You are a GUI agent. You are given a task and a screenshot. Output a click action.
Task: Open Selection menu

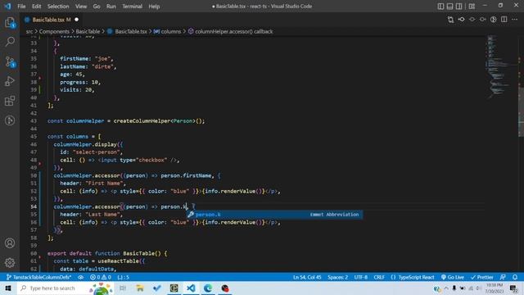click(x=58, y=6)
